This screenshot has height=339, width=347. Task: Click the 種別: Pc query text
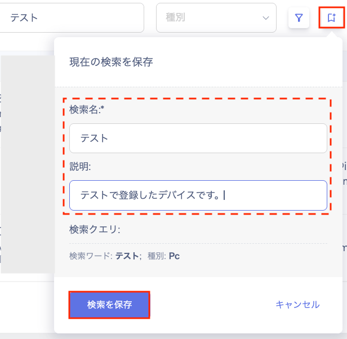pyautogui.click(x=163, y=256)
